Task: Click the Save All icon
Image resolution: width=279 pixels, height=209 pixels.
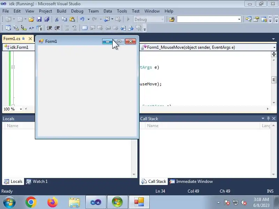Action: point(47,19)
